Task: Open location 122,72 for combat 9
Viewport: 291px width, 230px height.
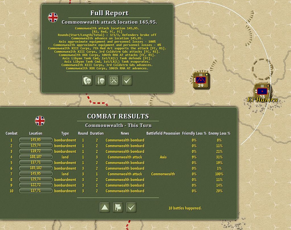Action: [x=36, y=185]
